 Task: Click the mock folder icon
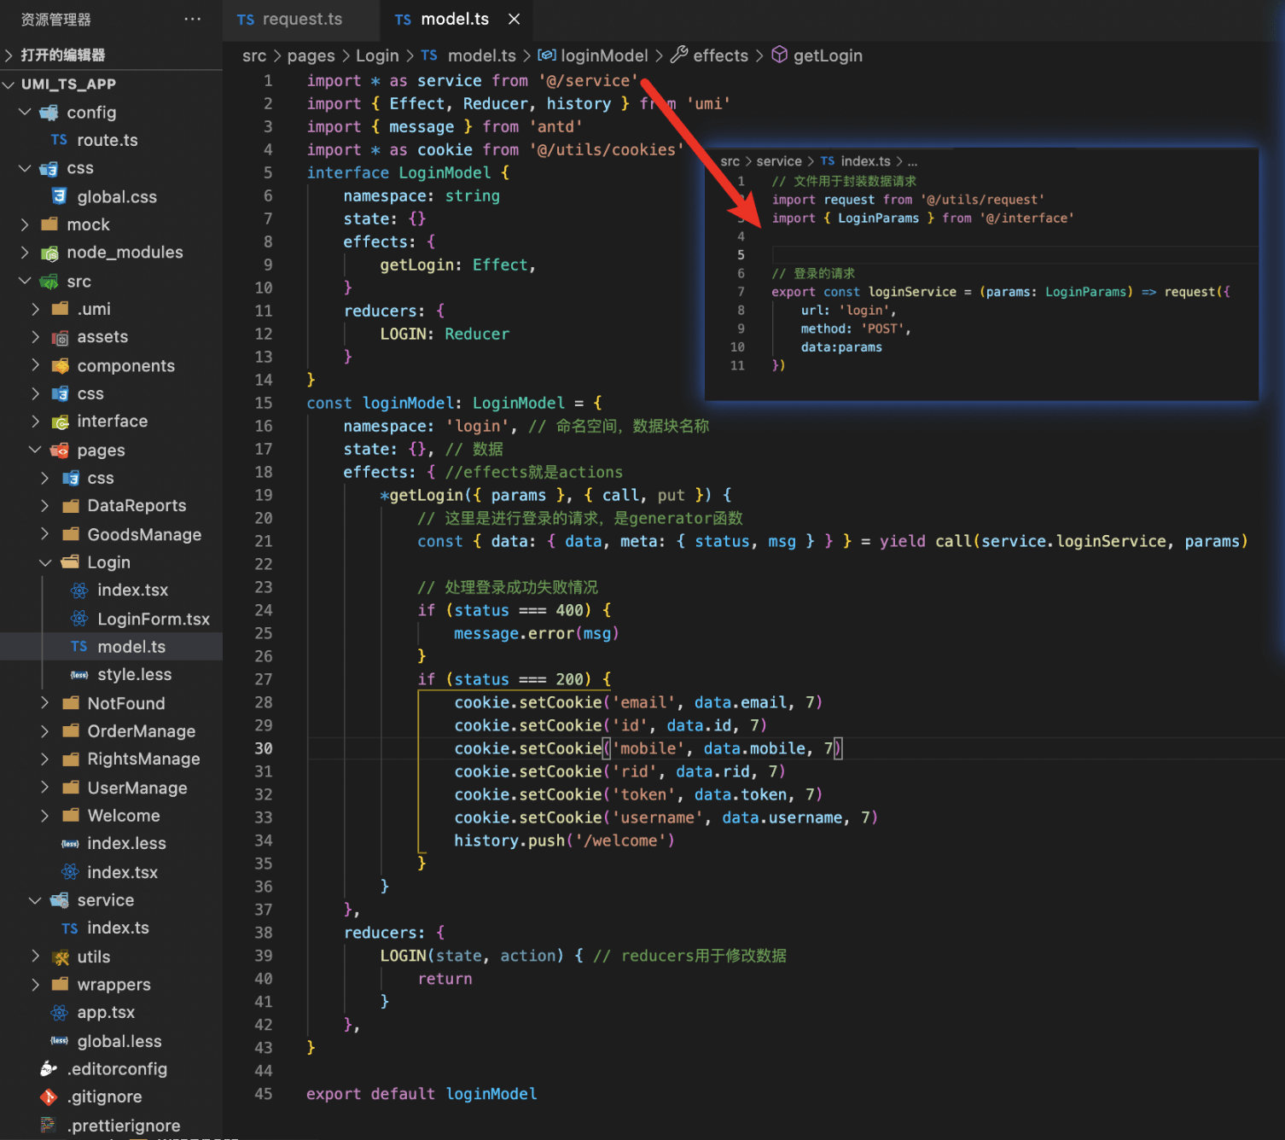click(49, 224)
